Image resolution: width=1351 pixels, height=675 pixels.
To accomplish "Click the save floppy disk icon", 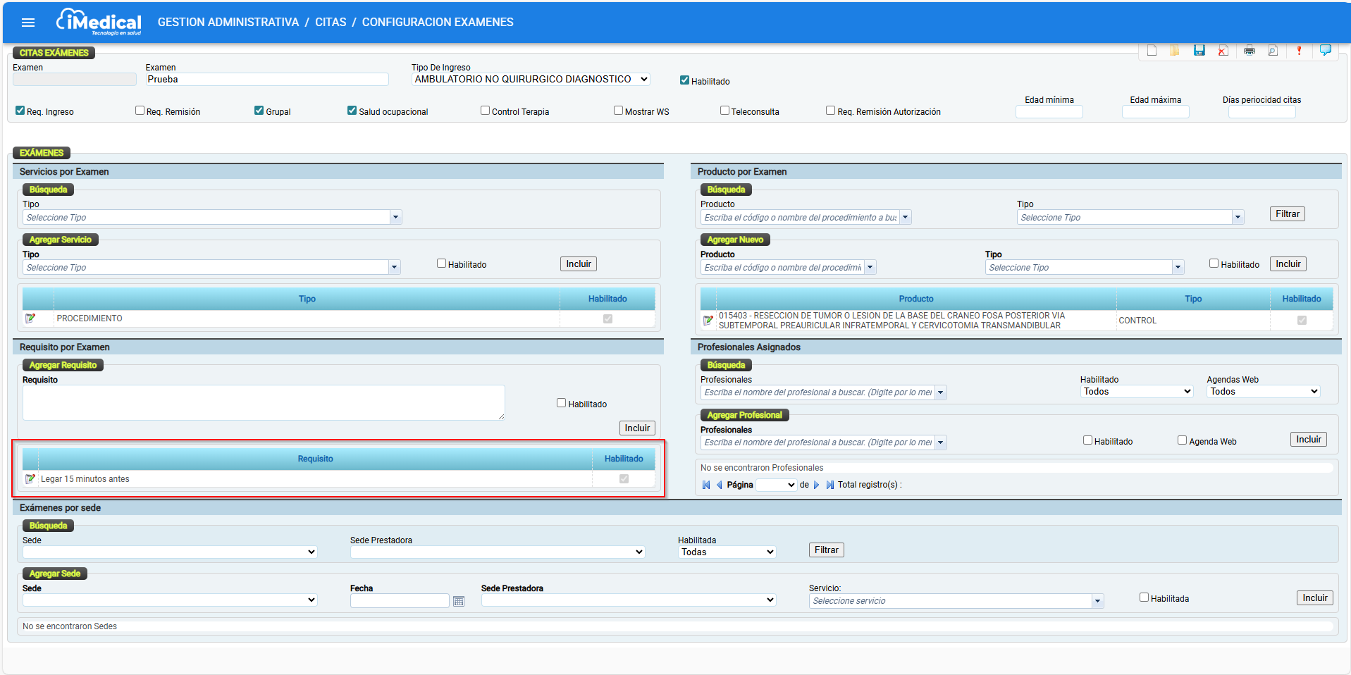I will coord(1199,51).
